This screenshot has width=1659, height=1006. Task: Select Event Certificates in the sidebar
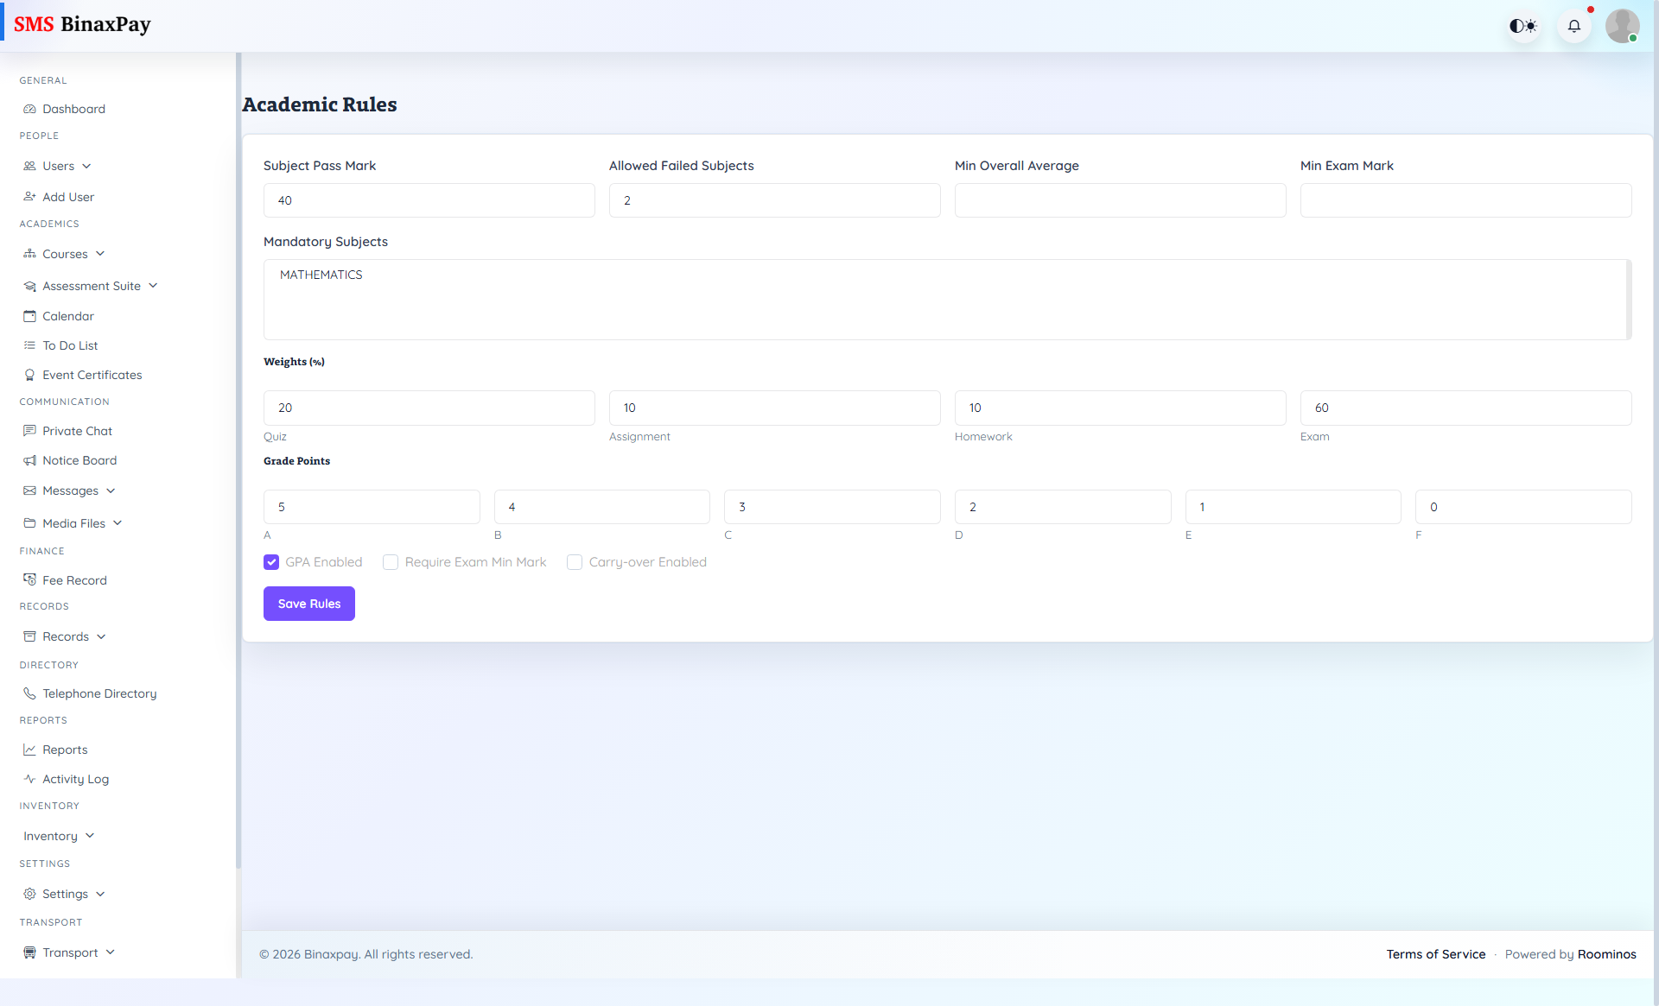(92, 375)
